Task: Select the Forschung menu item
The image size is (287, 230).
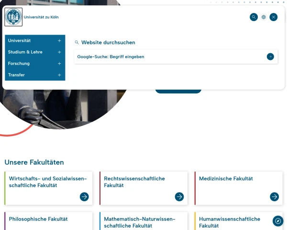Action: 19,64
